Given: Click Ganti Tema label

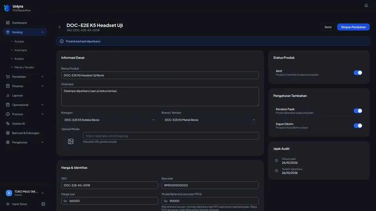Looking at the screenshot, I should coord(20,204).
